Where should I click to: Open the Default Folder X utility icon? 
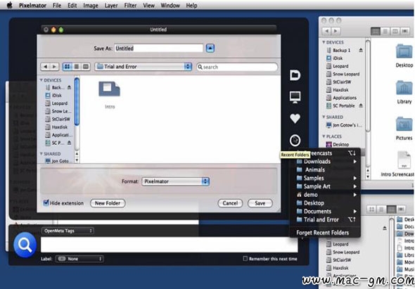(x=295, y=75)
